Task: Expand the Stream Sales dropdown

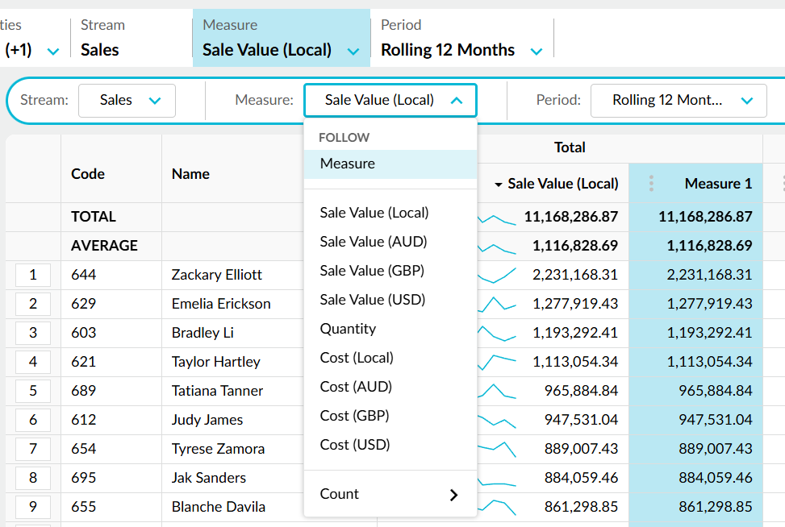Action: tap(127, 101)
